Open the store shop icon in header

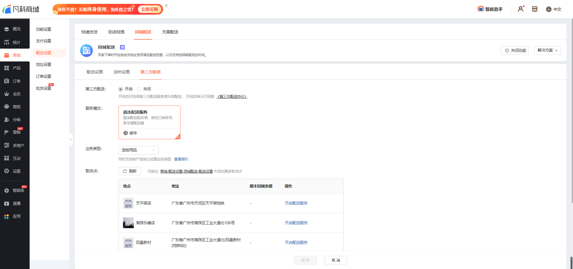pyautogui.click(x=535, y=9)
